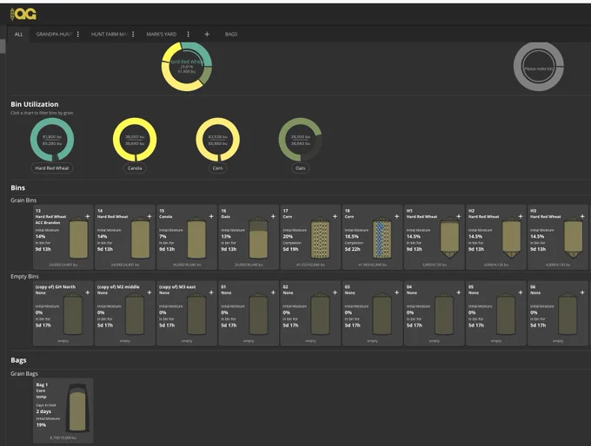Click the plus icon on (copy of) M2 middle bin
The height and width of the screenshot is (446, 591).
click(x=149, y=292)
